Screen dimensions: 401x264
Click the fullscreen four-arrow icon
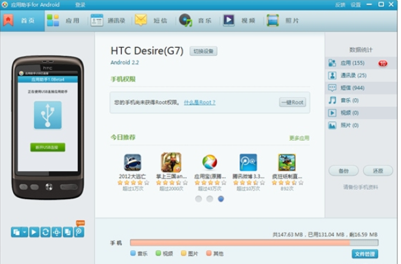[56, 233]
